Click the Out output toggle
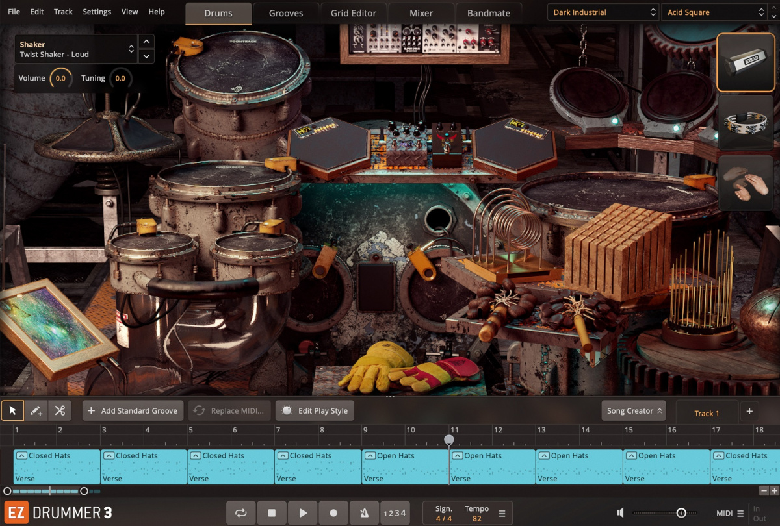 coord(762,518)
